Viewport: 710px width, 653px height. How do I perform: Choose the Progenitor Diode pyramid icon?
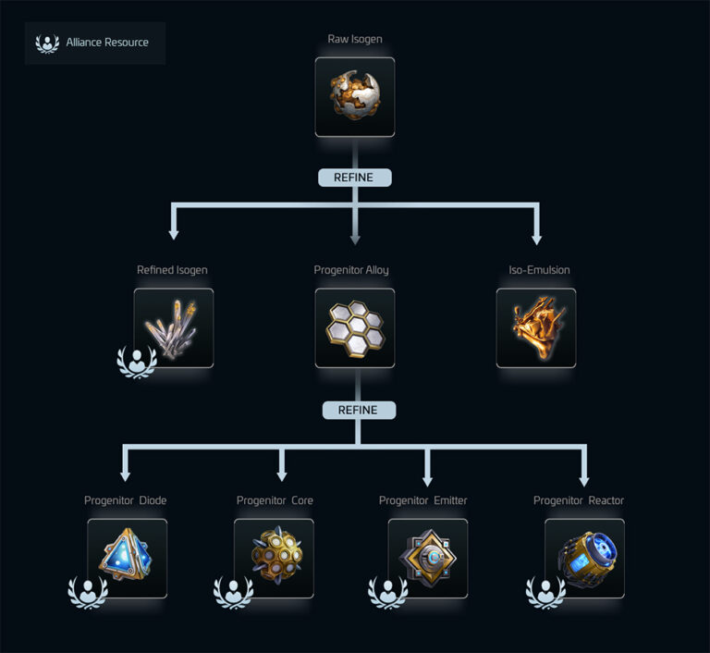[128, 559]
